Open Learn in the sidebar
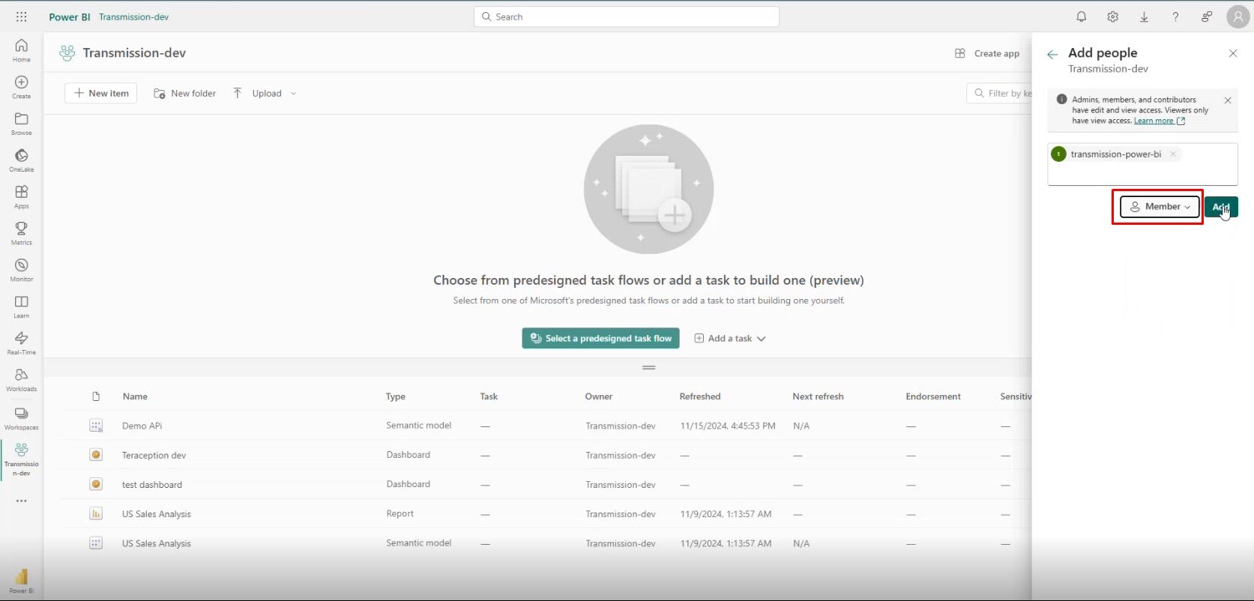 point(21,306)
